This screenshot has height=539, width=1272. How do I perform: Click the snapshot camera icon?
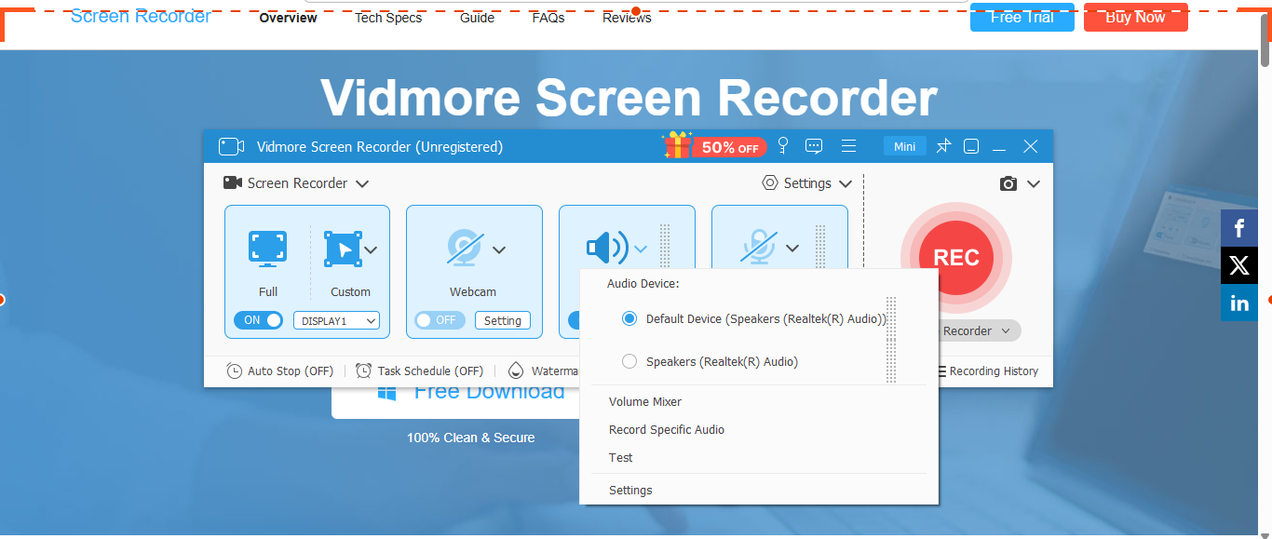click(1008, 184)
